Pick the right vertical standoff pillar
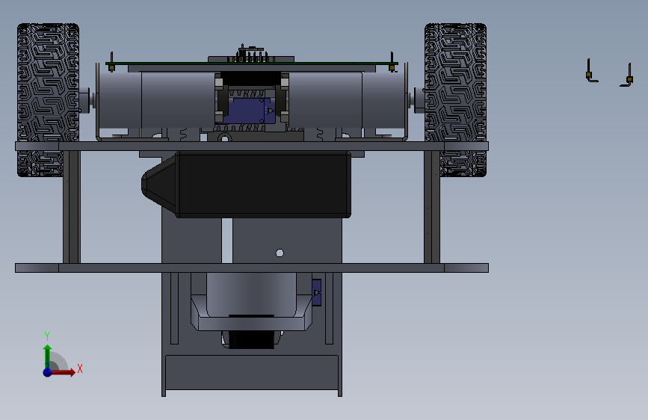 coord(432,207)
